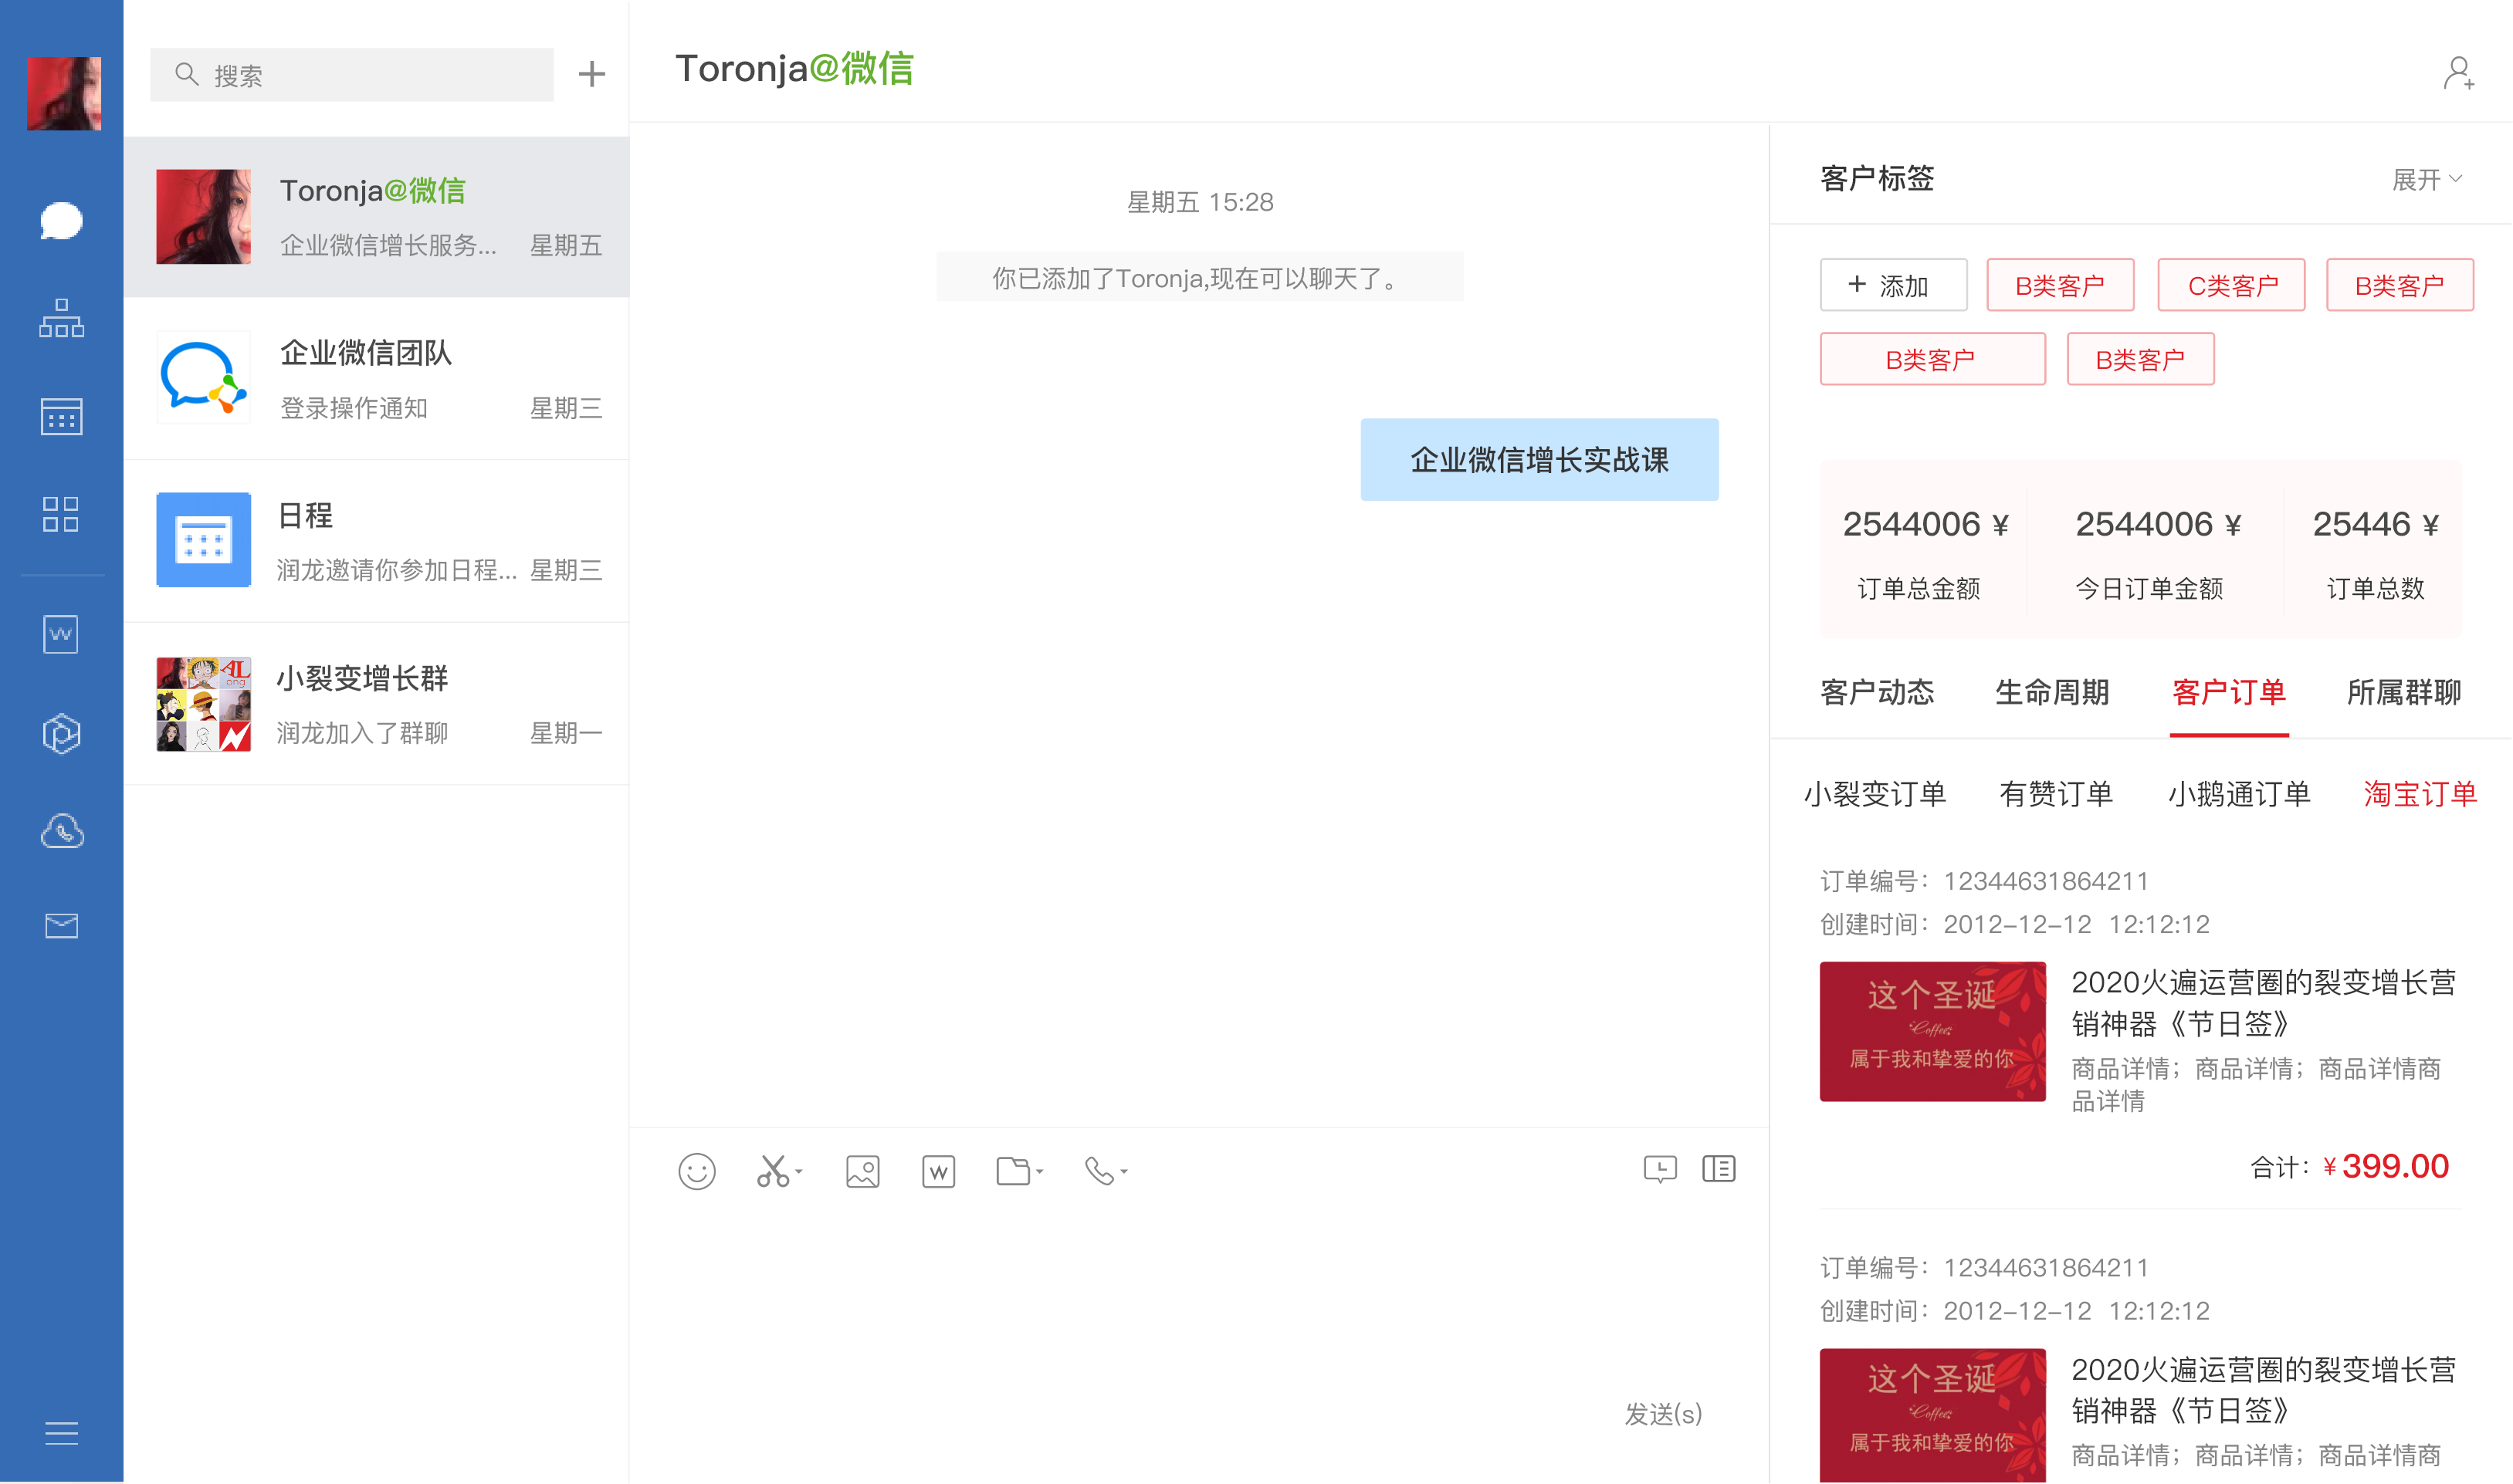This screenshot has width=2513, height=1484.
Task: Click the 添加 tag button
Action: tap(1893, 285)
